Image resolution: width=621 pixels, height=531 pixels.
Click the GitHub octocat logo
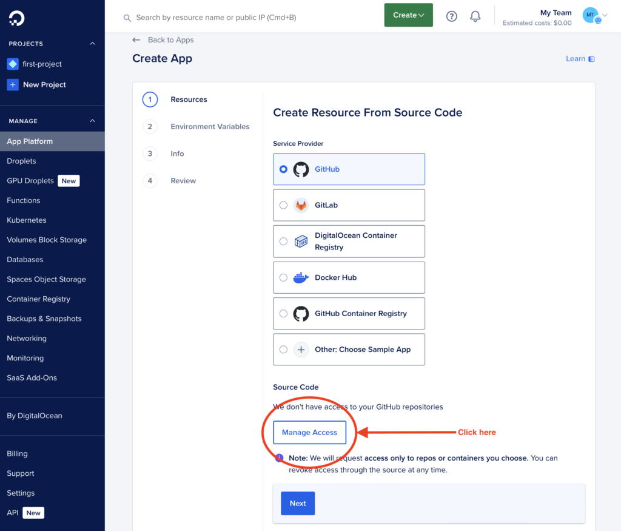click(x=301, y=169)
